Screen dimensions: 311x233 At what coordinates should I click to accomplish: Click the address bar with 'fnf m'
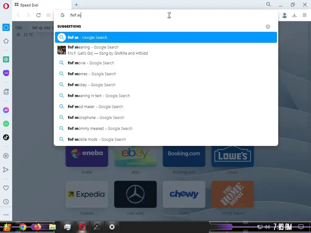click(166, 15)
